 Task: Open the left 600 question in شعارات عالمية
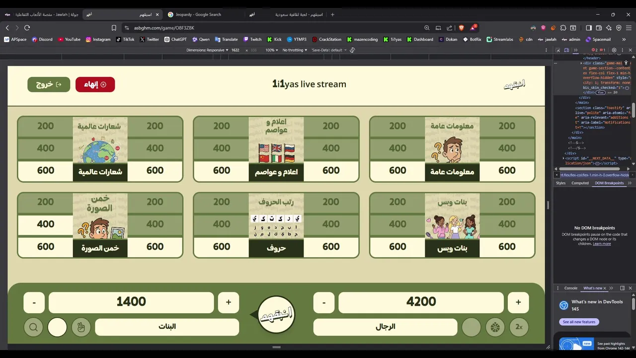(x=46, y=171)
